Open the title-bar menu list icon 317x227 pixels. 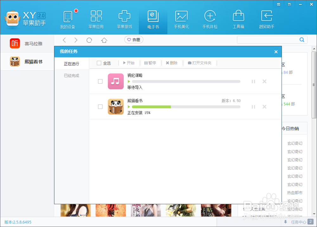coord(289,4)
